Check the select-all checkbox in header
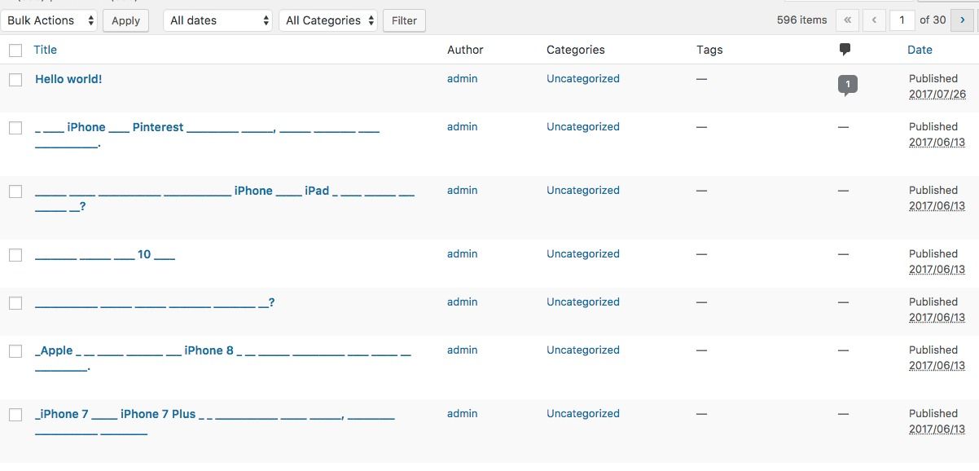This screenshot has width=979, height=471. tap(15, 51)
